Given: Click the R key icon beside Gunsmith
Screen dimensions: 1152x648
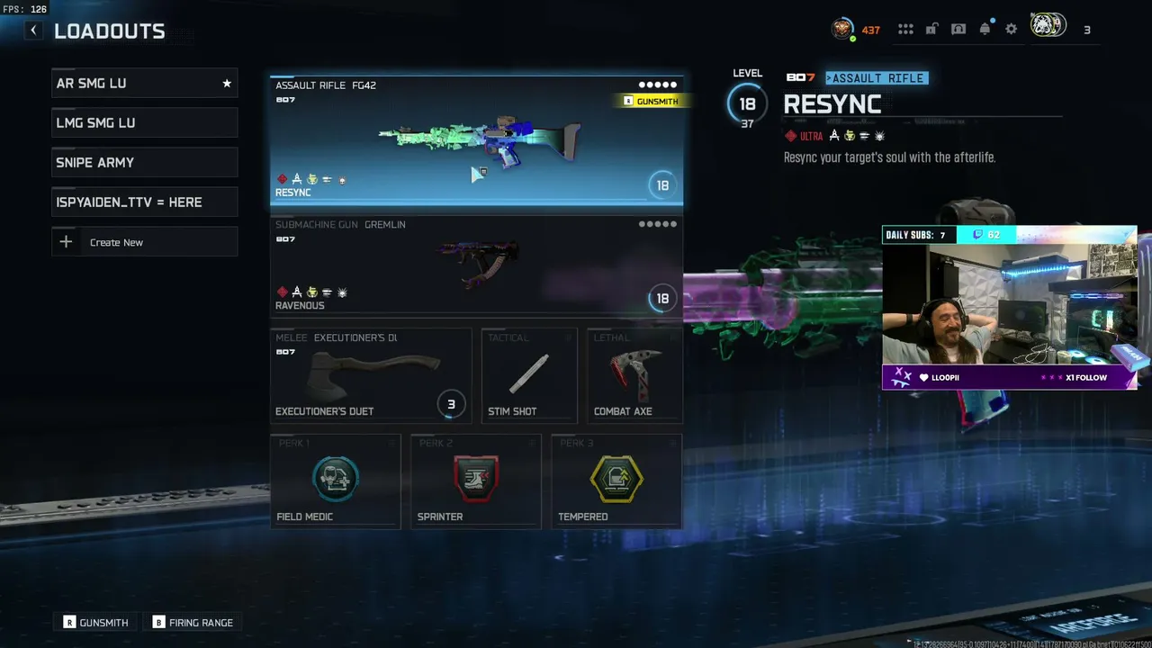Looking at the screenshot, I should pos(69,622).
